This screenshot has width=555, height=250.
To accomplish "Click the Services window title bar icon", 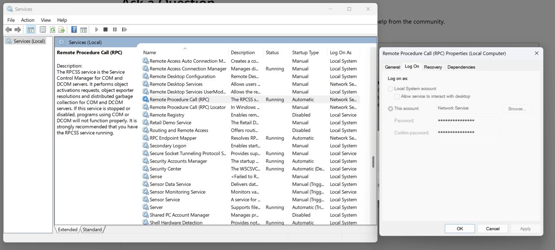I will coord(10,9).
